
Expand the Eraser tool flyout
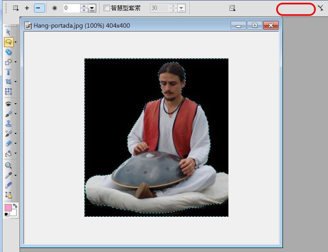coord(16,143)
